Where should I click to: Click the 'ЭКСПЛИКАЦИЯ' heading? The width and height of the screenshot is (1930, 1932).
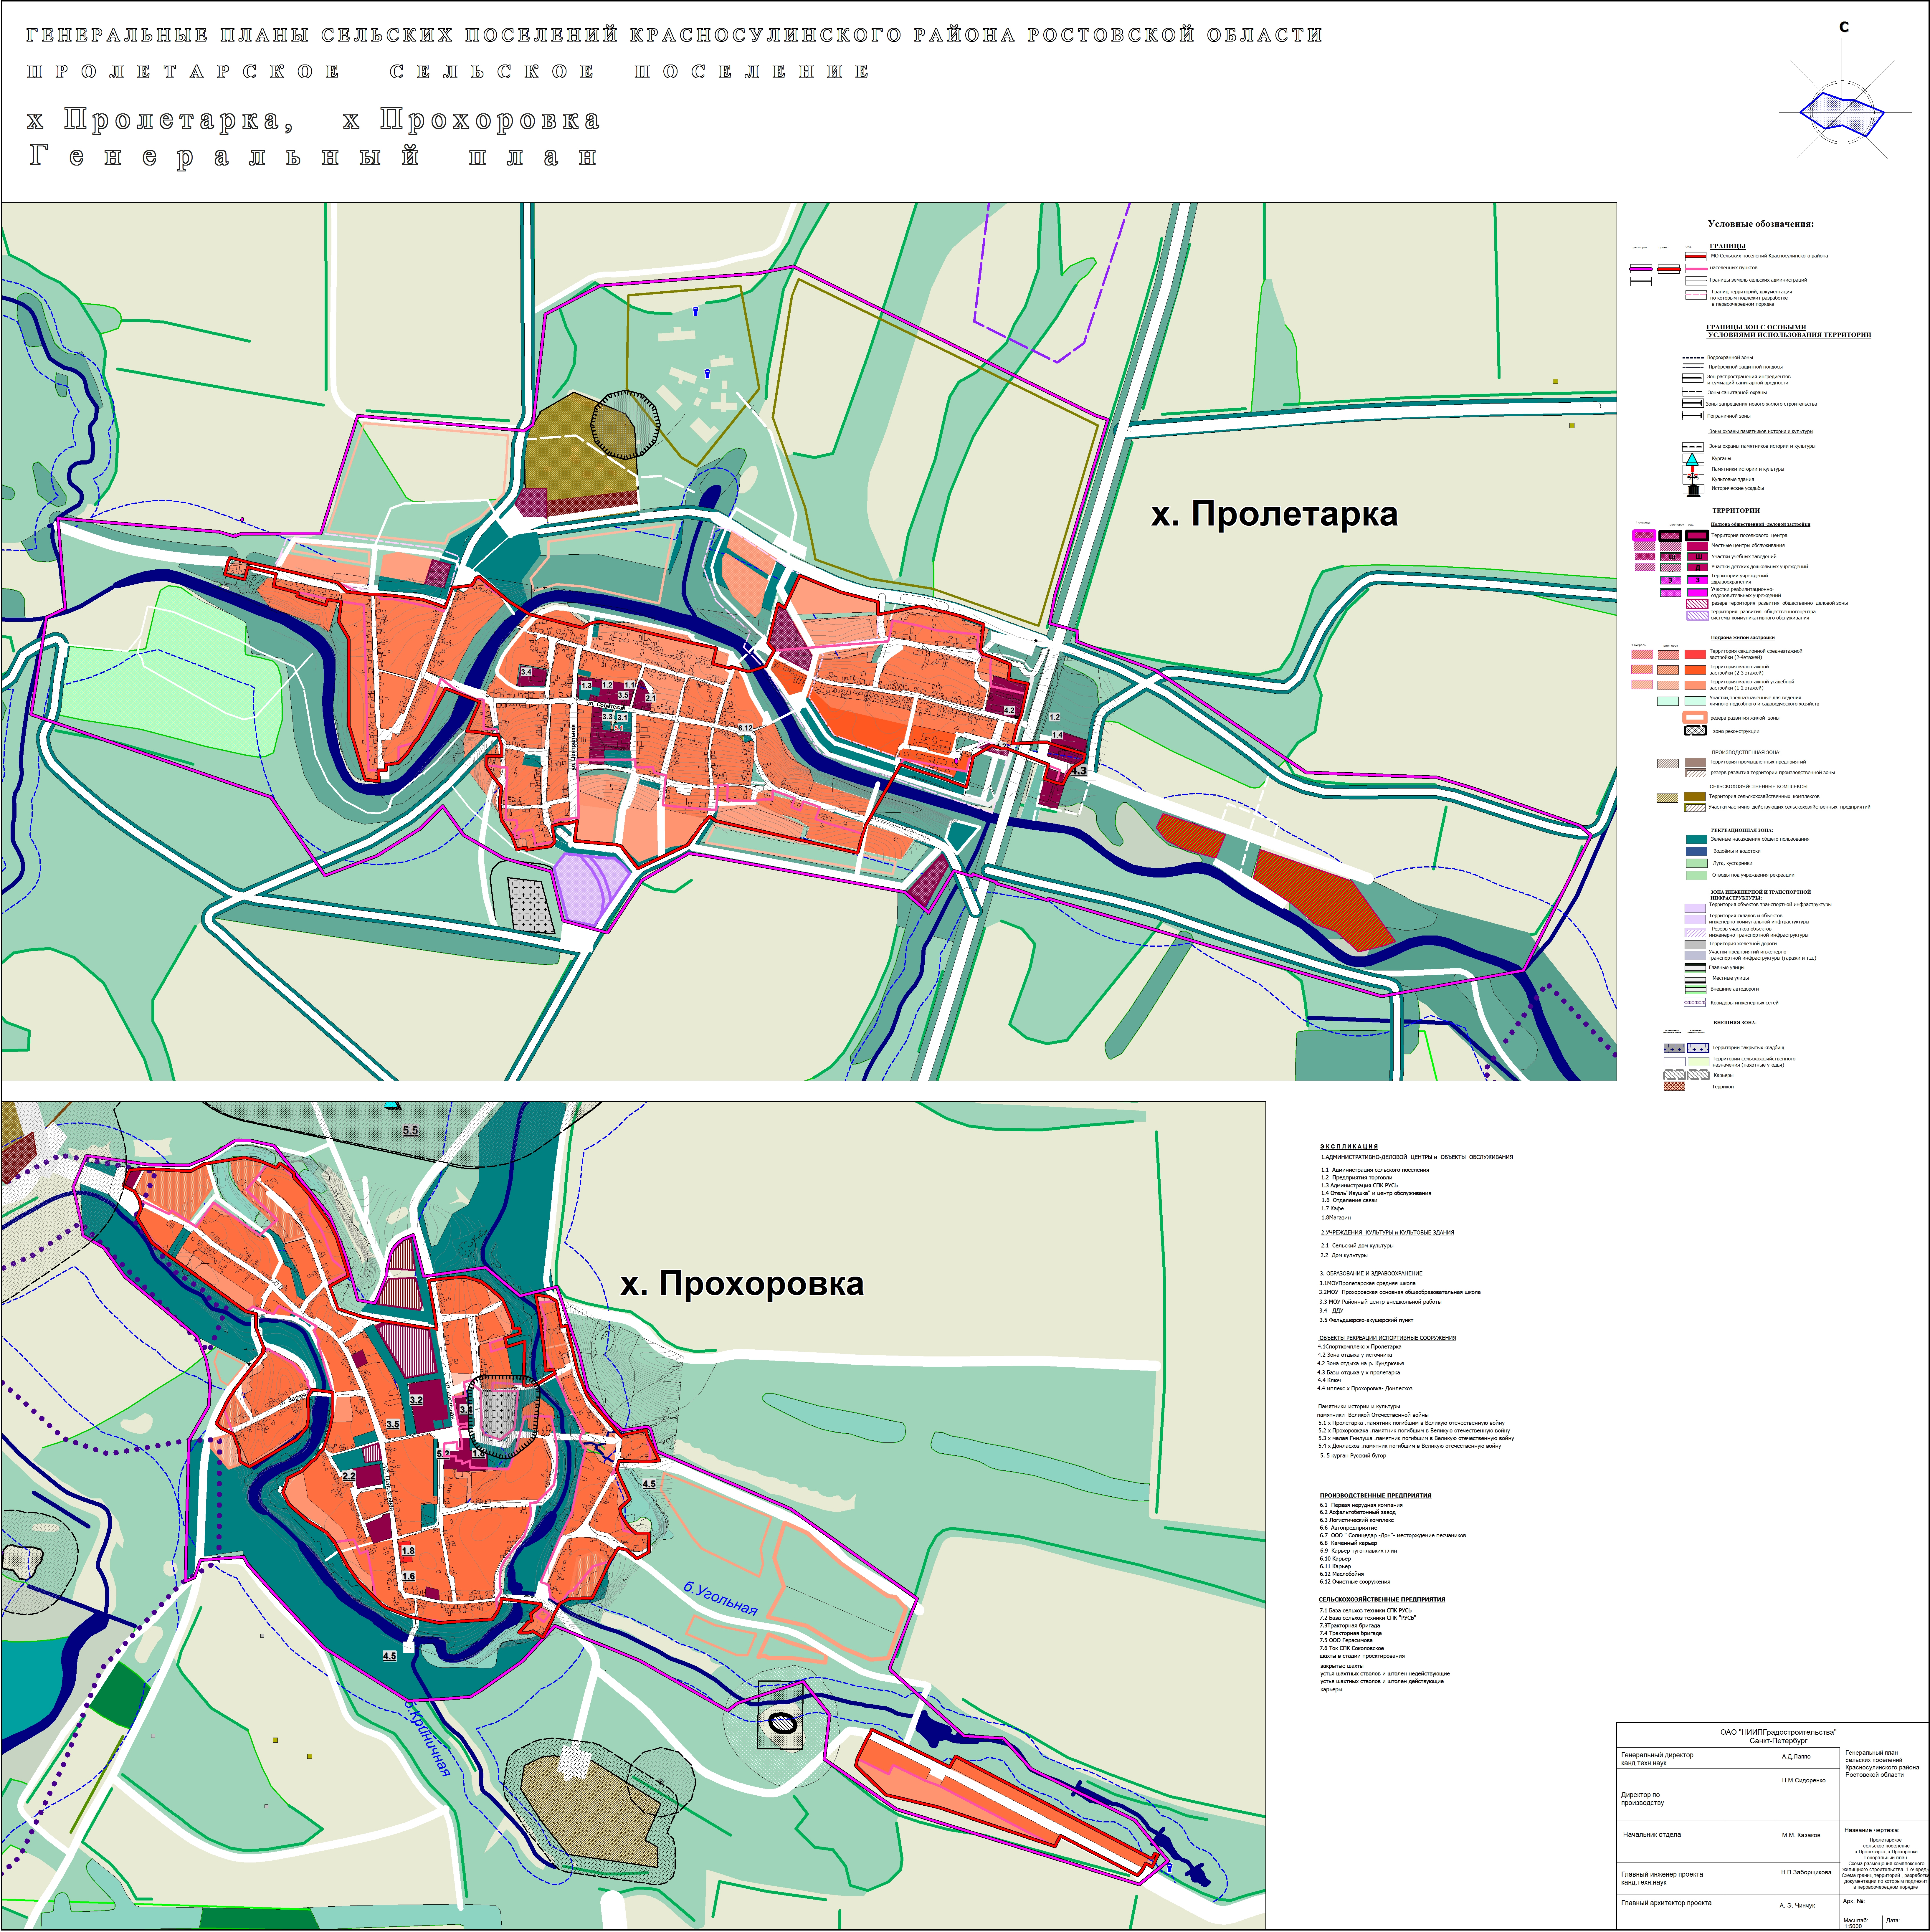(1349, 1147)
